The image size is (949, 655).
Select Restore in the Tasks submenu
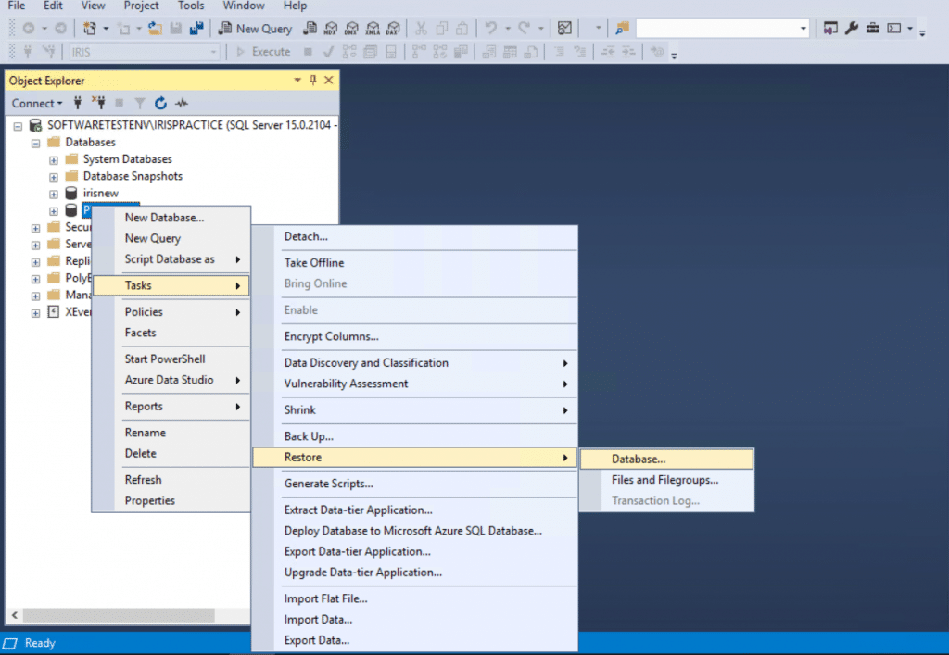click(415, 458)
